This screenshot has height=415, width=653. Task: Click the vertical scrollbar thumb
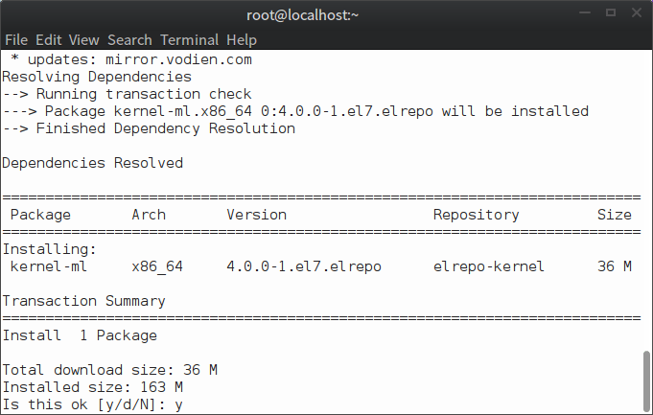[646, 382]
